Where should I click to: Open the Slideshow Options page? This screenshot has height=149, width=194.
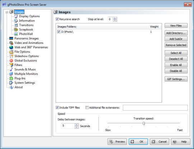[x=27, y=56]
